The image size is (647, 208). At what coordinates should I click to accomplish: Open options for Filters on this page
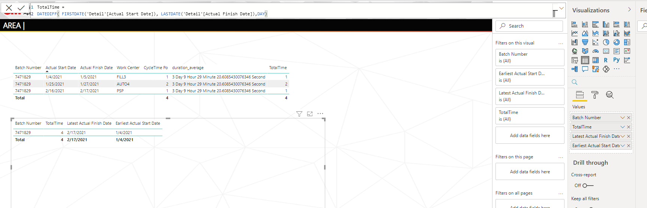[561, 157]
